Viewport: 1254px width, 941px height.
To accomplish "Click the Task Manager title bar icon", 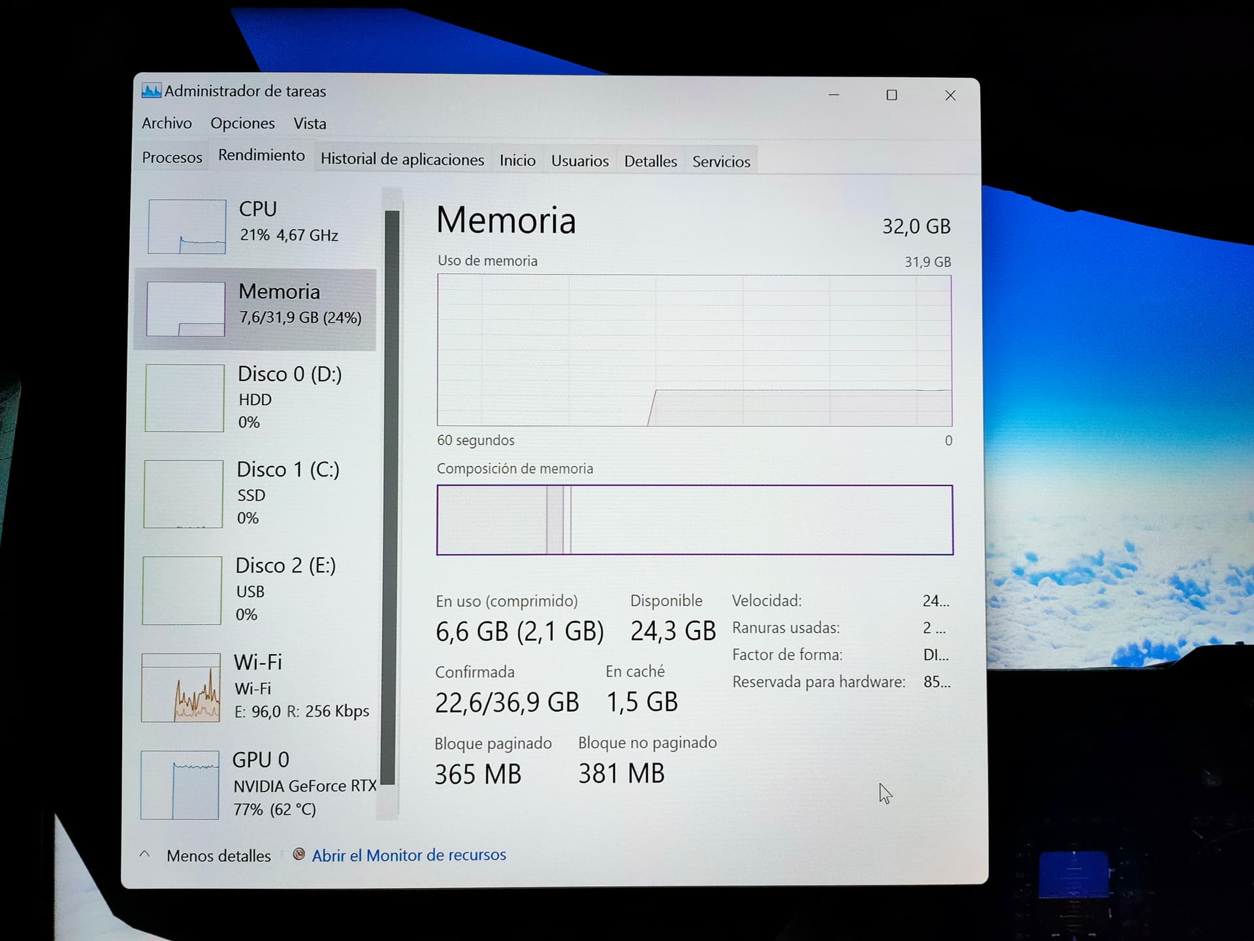I will point(151,91).
